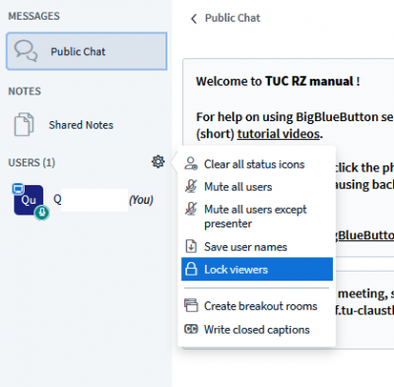The width and height of the screenshot is (394, 387).
Task: Select Mute all users except presenter
Action: click(x=257, y=216)
